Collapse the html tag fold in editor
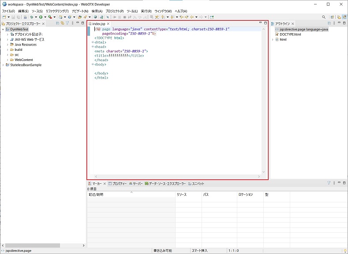The image size is (348, 254). click(93, 42)
